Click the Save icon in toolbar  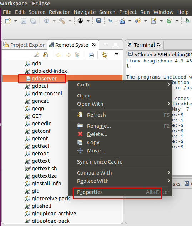pyautogui.click(x=24, y=21)
